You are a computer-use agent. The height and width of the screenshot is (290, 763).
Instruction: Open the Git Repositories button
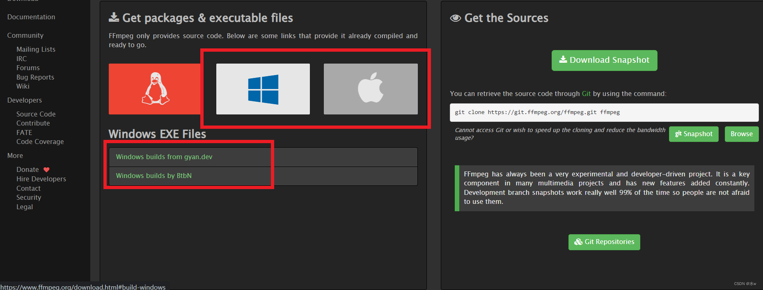tap(604, 242)
